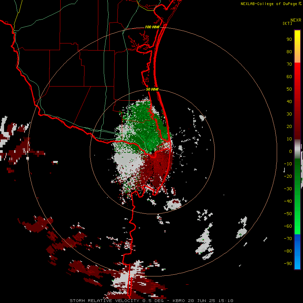Click the 20 JUN 25 date stamp
The height and width of the screenshot is (303, 303).
click(201, 301)
